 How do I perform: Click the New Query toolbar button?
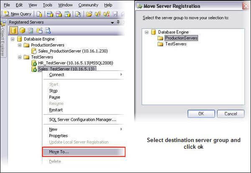tap(18, 14)
